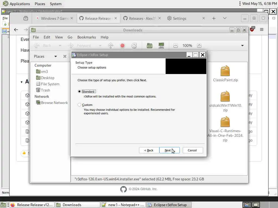Click the show desktop icon in bottom panel
The height and width of the screenshot is (208, 278).
tap(3, 205)
